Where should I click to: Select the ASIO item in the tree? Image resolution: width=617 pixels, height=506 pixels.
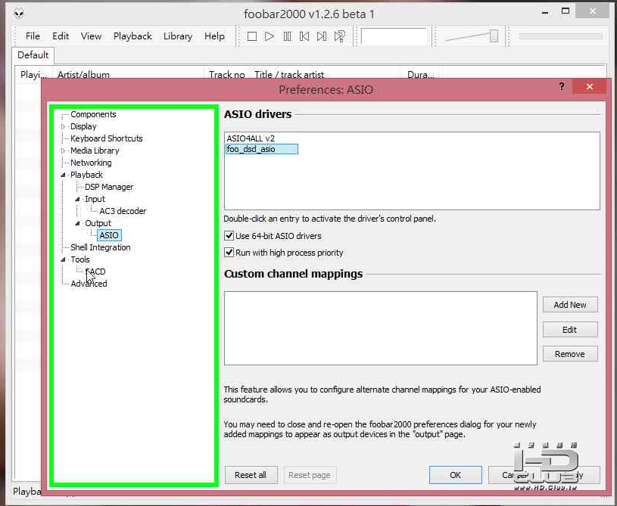(109, 235)
